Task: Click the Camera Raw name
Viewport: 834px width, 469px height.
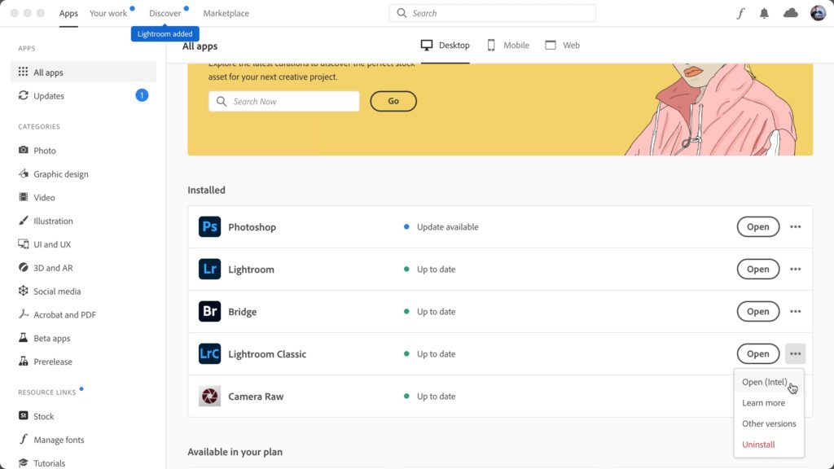Action: pyautogui.click(x=256, y=397)
